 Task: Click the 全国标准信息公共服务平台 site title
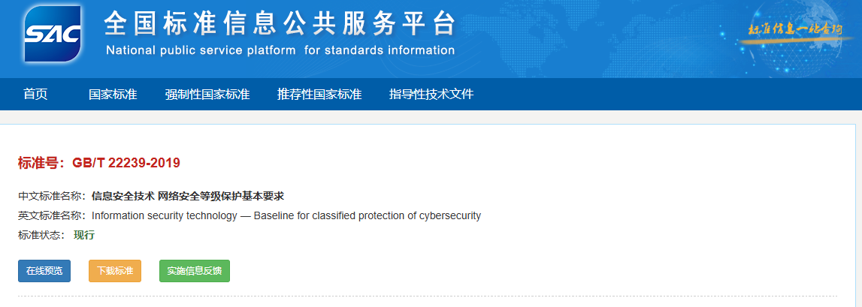click(280, 23)
